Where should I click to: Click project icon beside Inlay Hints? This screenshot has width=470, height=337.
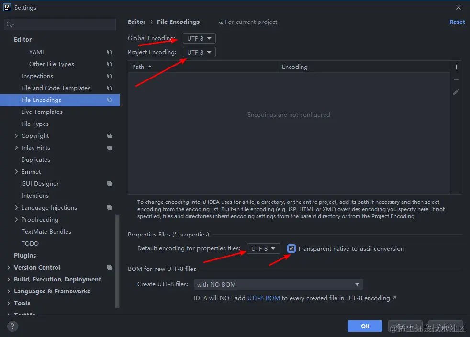pyautogui.click(x=110, y=148)
